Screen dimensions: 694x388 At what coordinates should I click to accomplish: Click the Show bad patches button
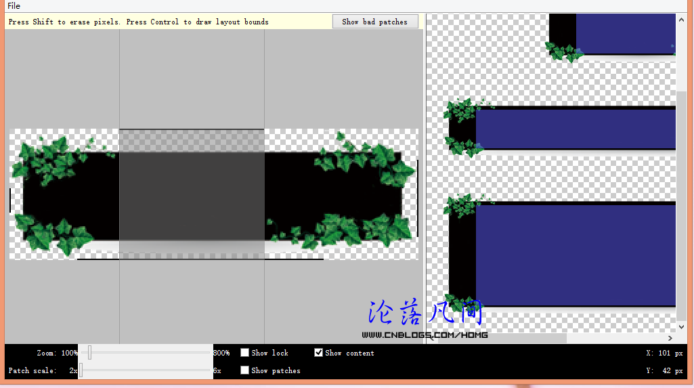[x=375, y=22]
